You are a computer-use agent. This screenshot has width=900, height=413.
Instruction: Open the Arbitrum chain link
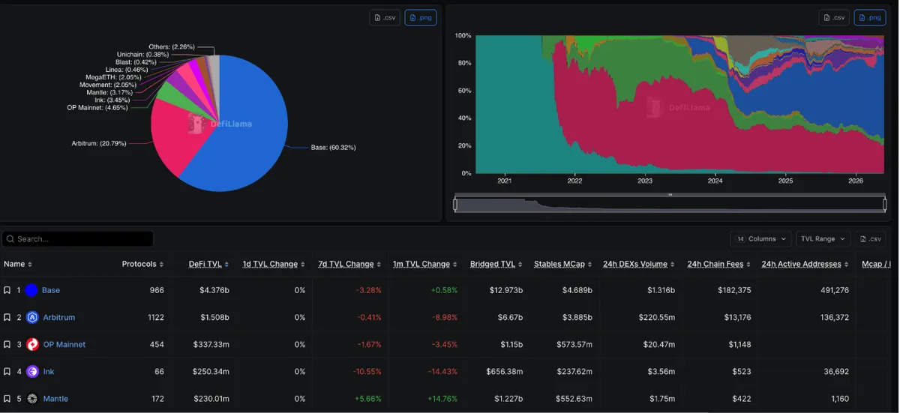(59, 317)
